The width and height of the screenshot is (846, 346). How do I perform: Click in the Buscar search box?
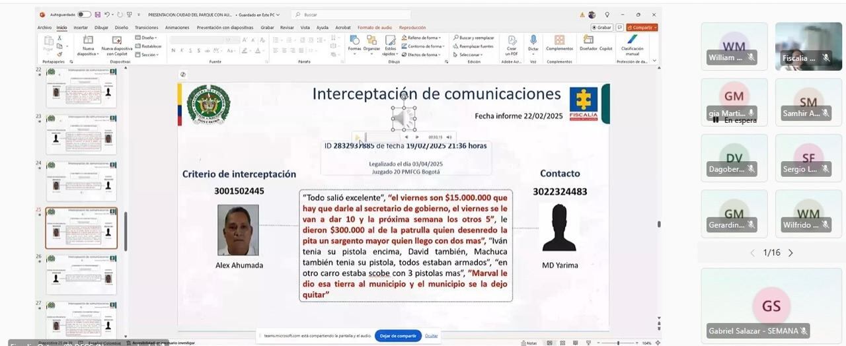(351, 15)
